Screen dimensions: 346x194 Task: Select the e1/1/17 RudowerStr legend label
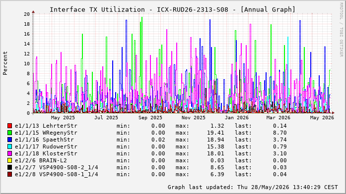pos(46,146)
